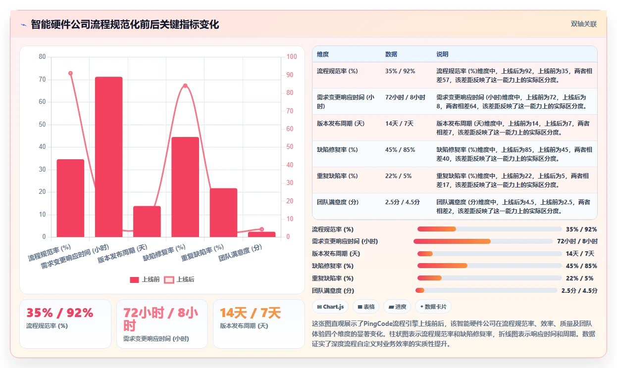Screen dimensions: 617x368
Task: Click 版本发布周期 (天) table row label
Action: pos(341,124)
